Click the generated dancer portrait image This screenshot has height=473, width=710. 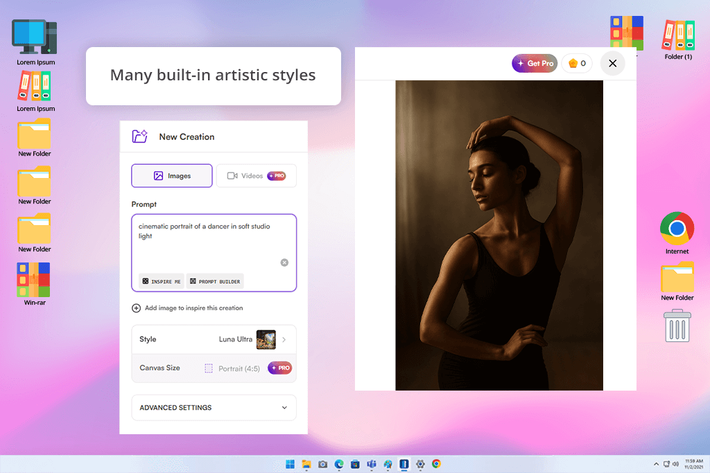coord(499,235)
